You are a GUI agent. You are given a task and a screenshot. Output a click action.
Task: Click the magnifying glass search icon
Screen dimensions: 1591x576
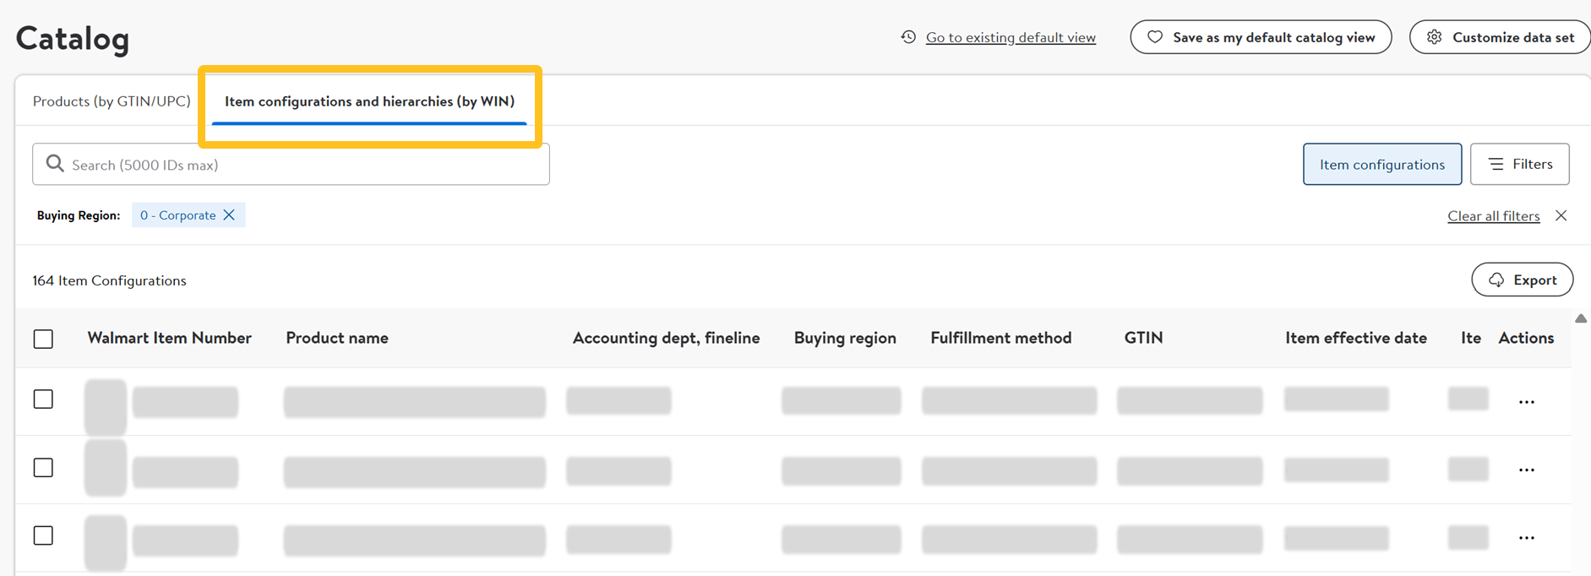[55, 164]
